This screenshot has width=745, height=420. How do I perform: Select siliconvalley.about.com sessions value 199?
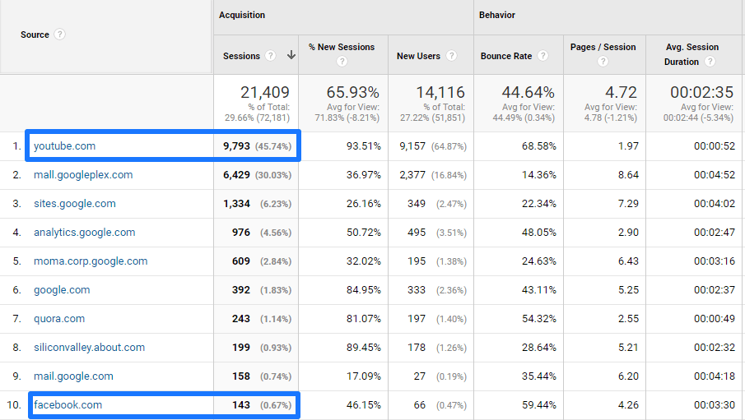[x=241, y=348]
